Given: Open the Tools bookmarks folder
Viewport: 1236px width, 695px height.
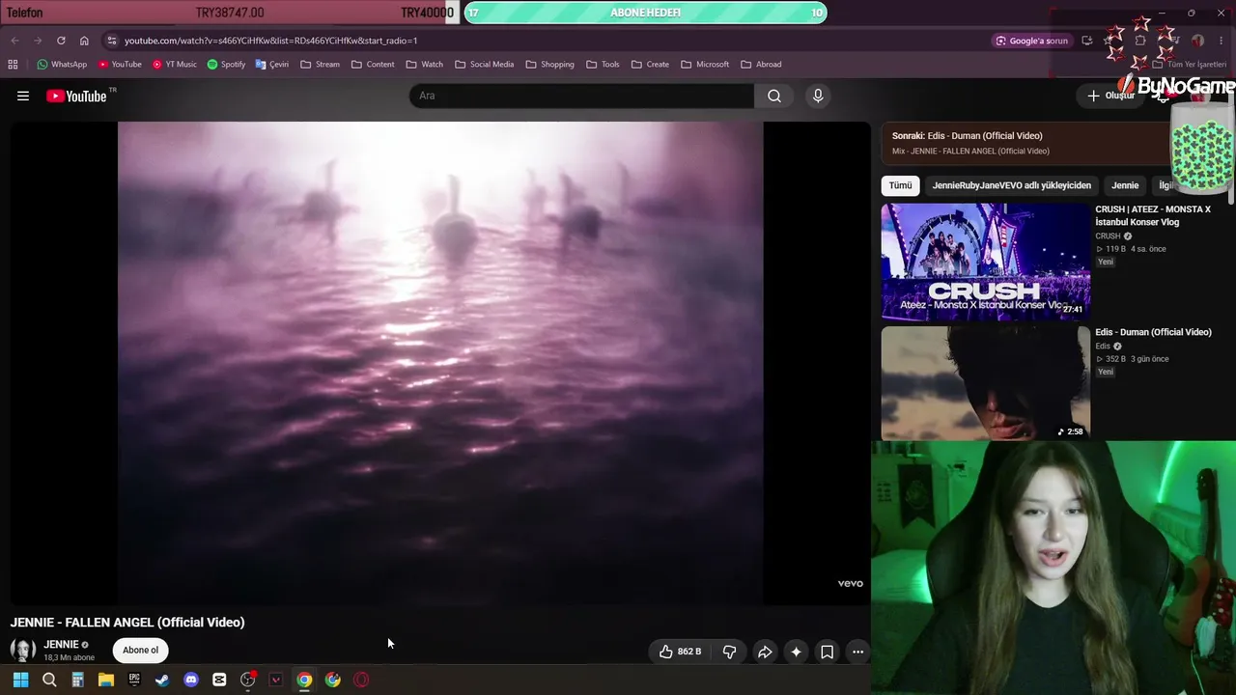Looking at the screenshot, I should [x=603, y=65].
